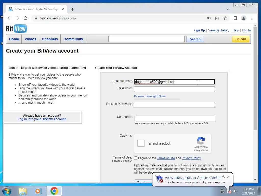Click the wrench icon in the notification

coord(224,177)
